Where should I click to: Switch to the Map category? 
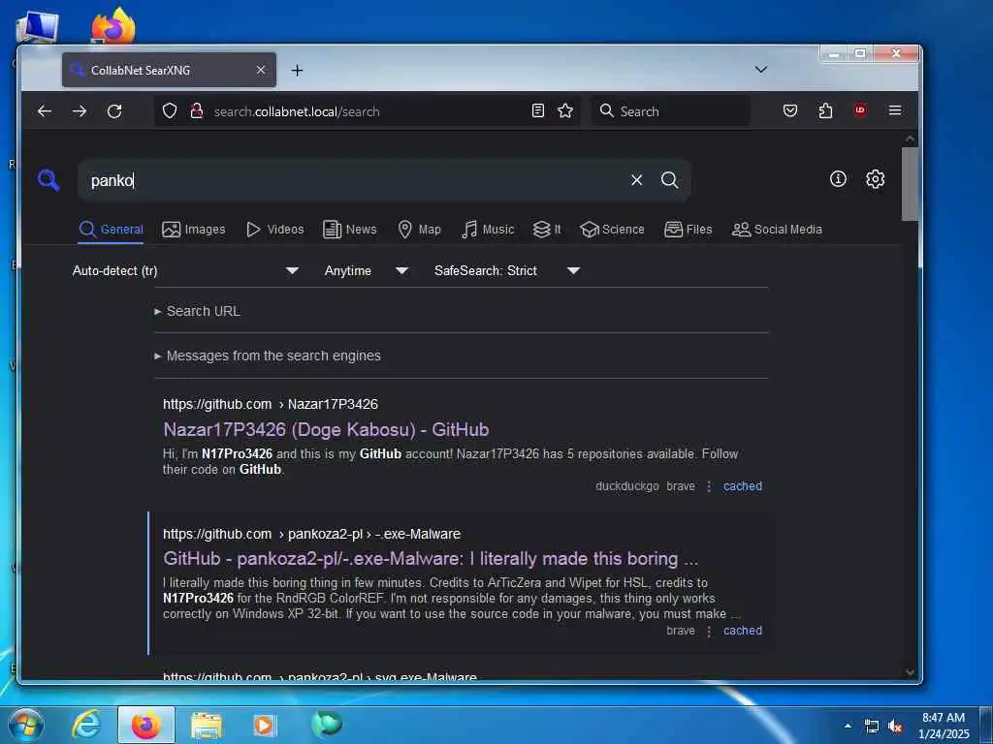419,230
